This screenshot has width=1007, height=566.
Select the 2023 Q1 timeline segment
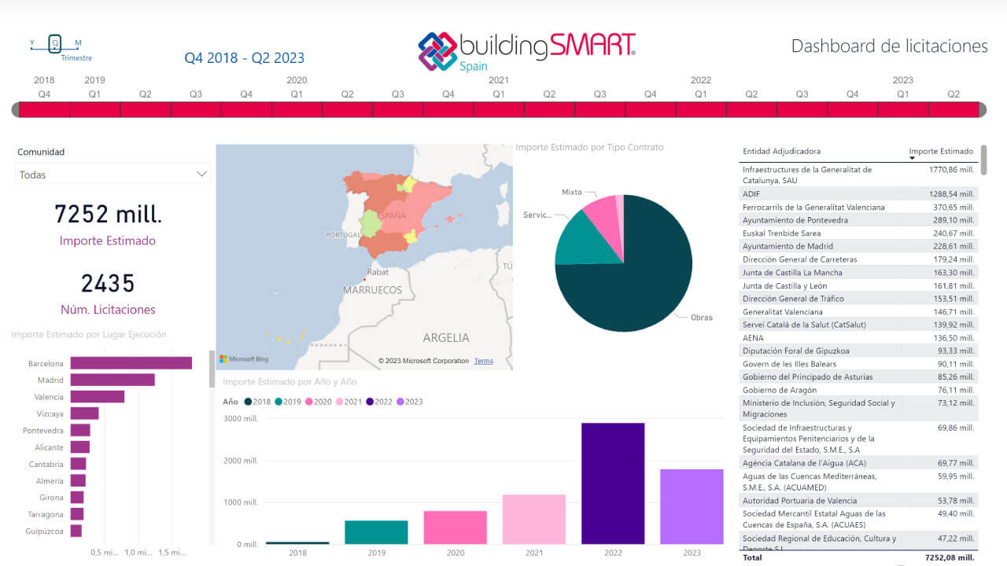(x=903, y=109)
